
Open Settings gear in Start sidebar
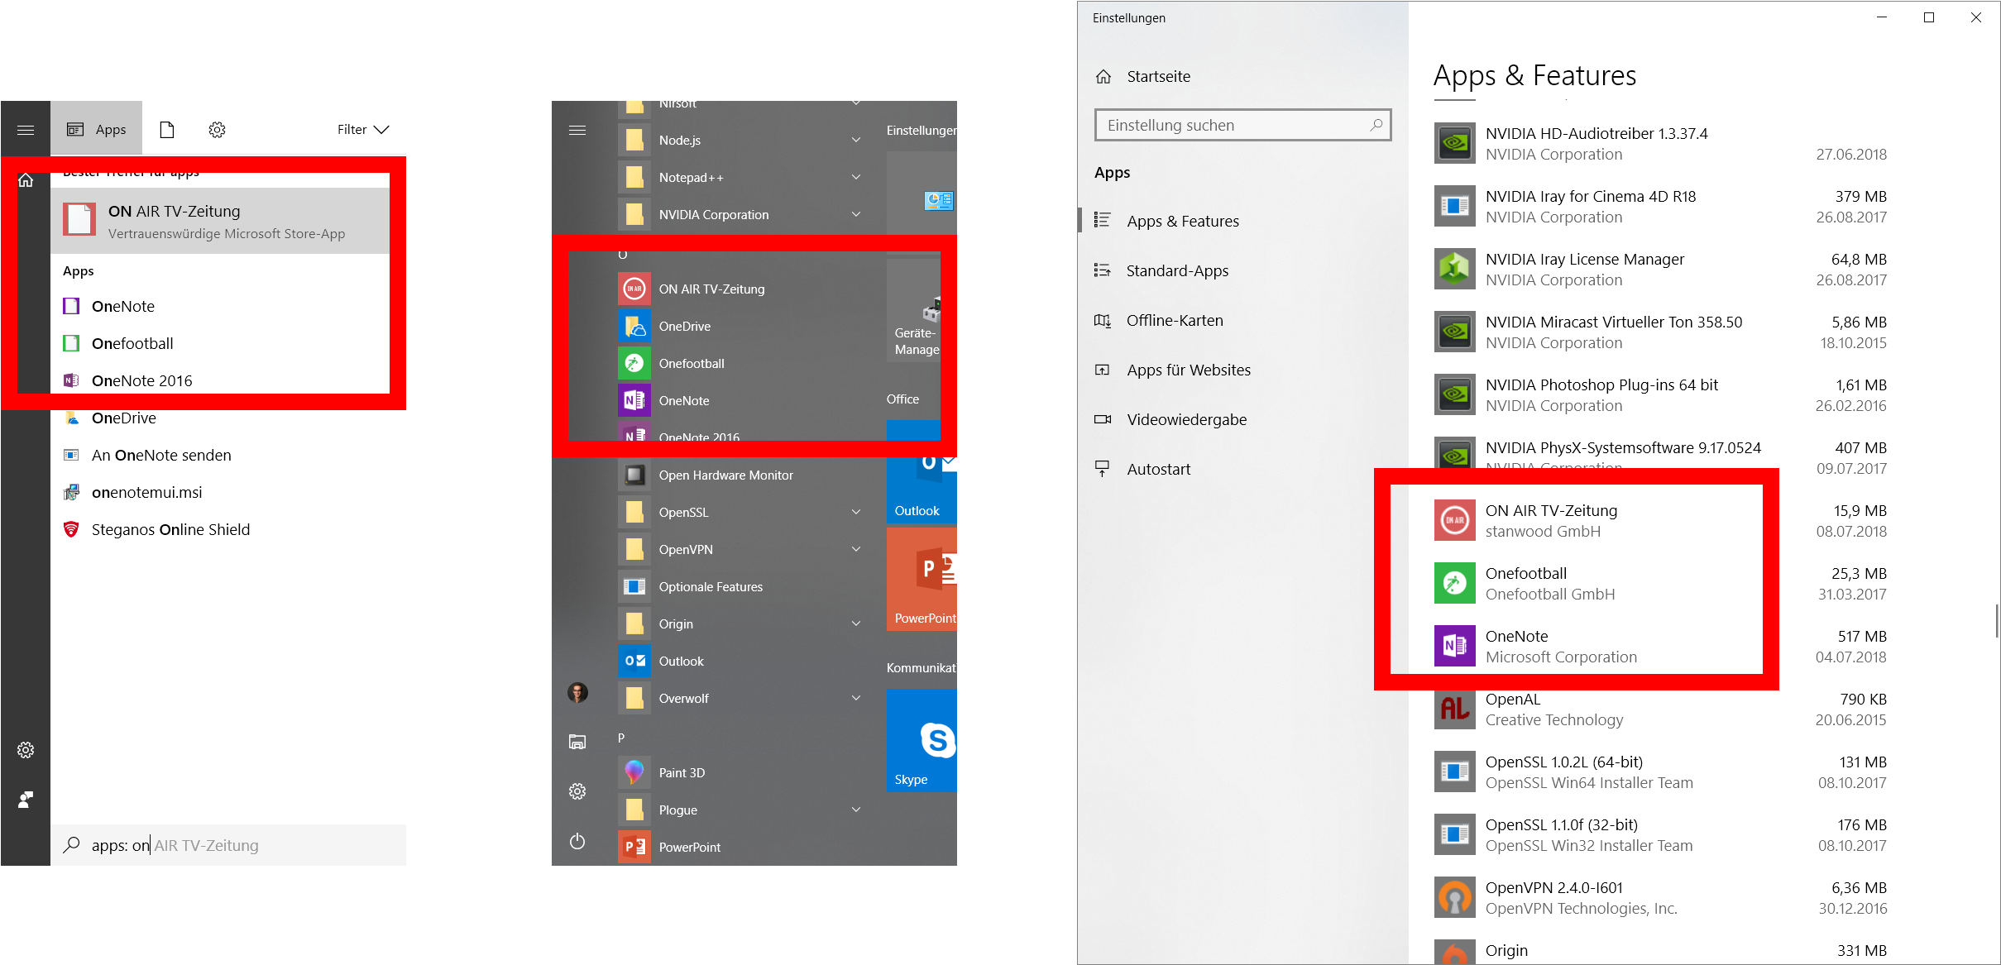point(577,791)
